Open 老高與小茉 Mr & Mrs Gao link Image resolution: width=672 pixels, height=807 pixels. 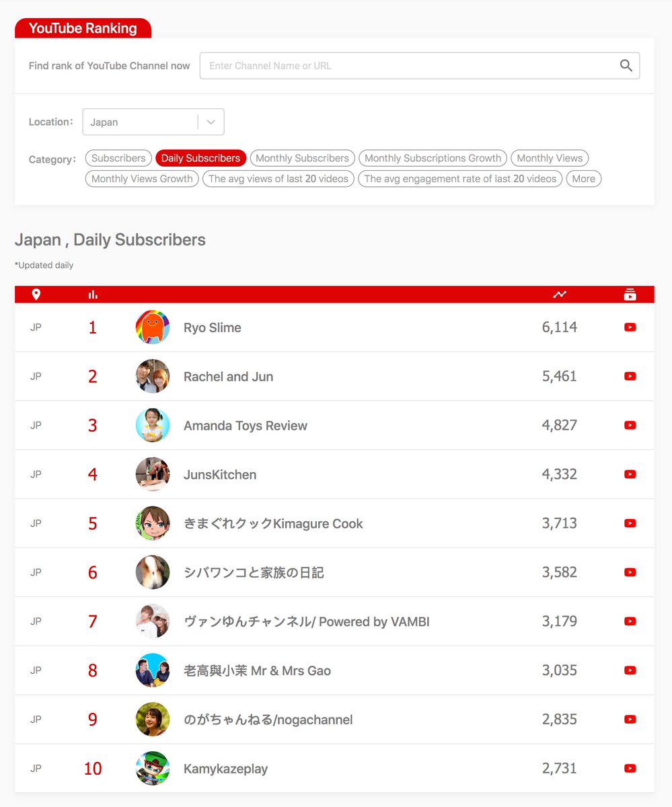point(257,670)
